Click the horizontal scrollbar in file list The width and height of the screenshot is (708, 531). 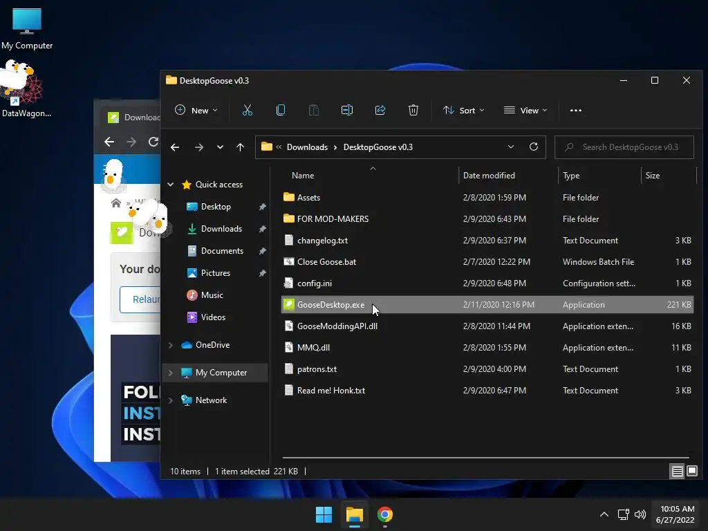point(485,458)
